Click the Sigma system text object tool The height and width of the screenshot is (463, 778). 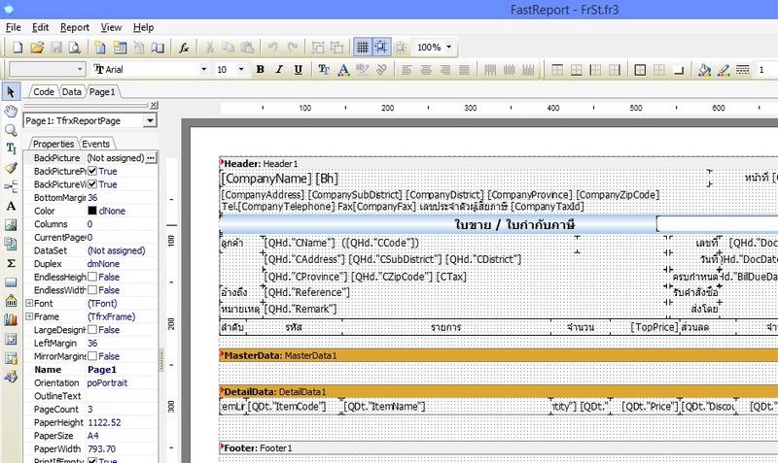pos(11,263)
